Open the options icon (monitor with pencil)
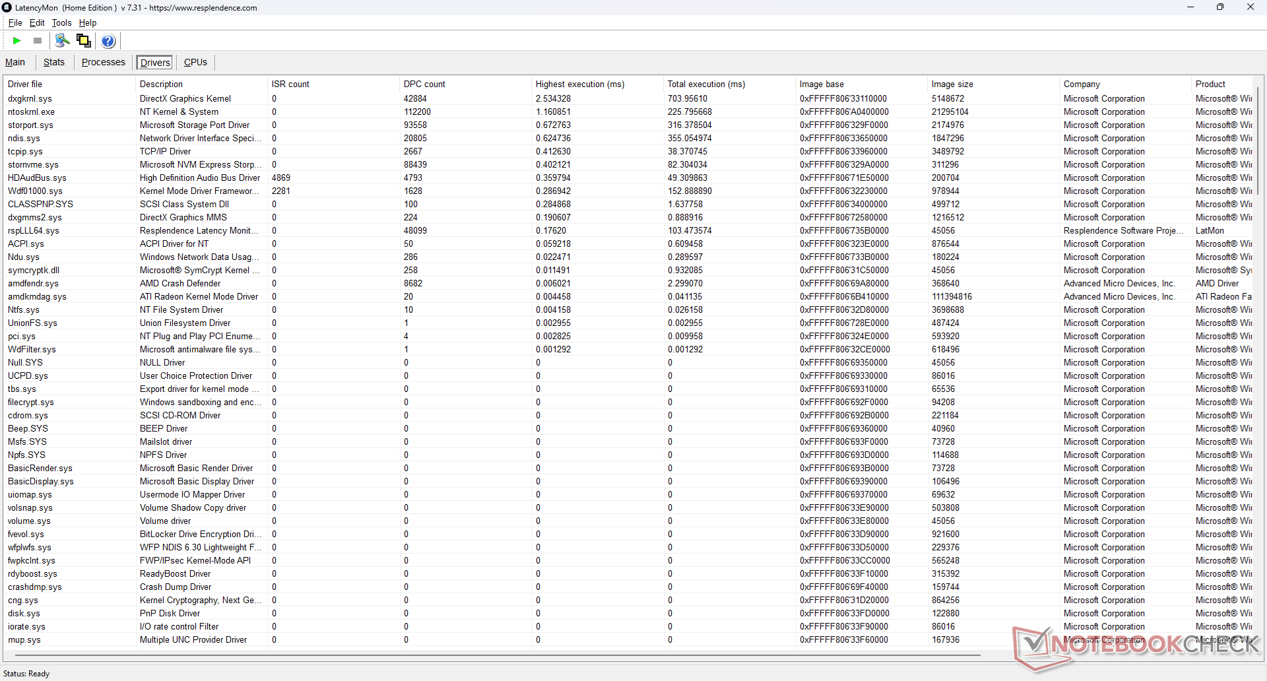 coord(62,41)
